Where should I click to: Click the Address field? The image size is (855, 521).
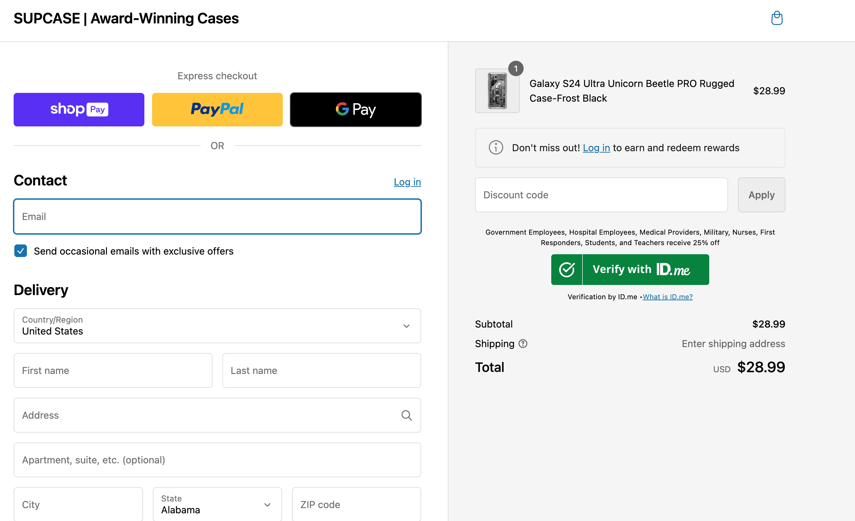(217, 415)
